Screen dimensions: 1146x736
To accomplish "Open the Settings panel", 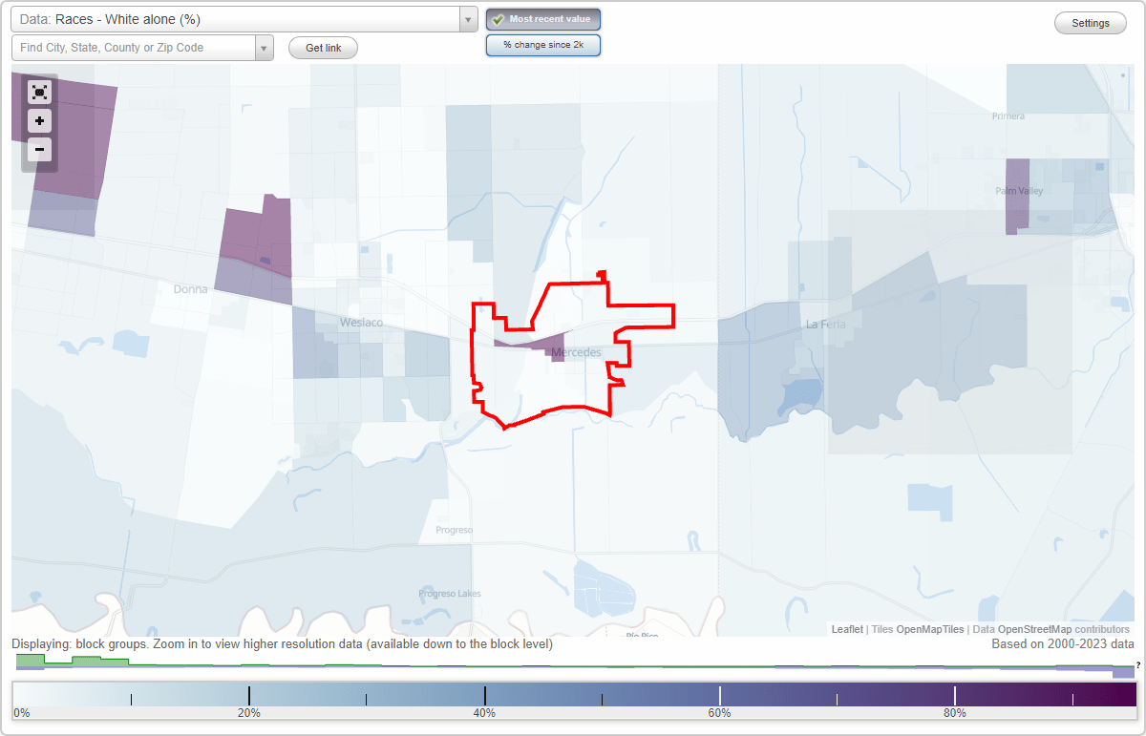I will coord(1090,22).
